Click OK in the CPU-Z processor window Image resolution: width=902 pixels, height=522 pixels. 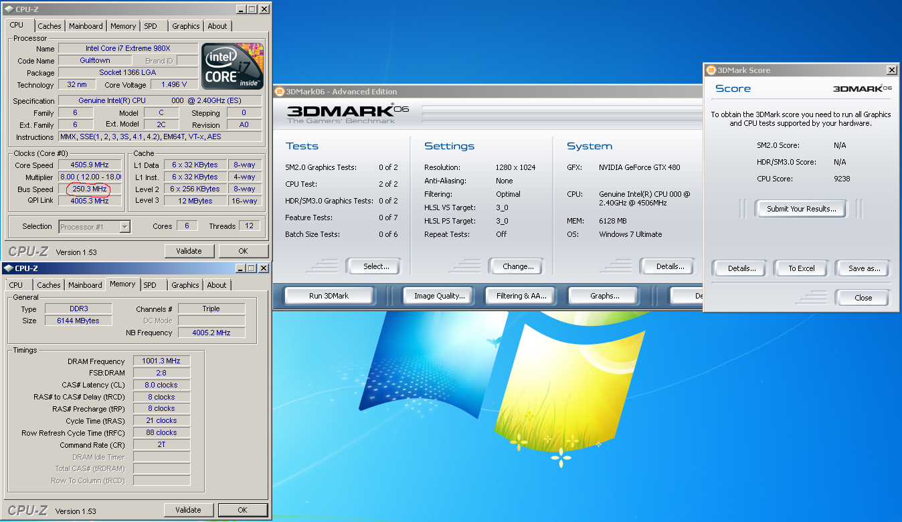pos(243,251)
